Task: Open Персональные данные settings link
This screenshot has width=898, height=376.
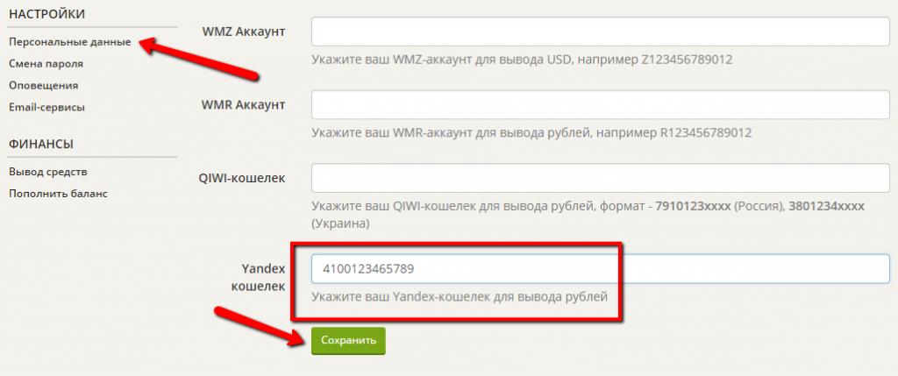Action: [x=70, y=42]
